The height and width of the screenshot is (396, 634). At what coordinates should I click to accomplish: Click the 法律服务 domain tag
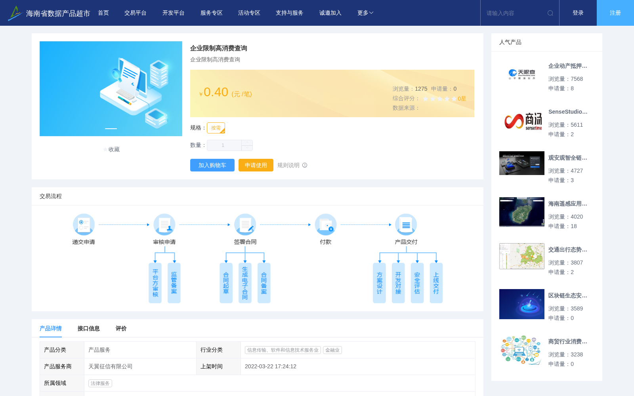point(100,383)
